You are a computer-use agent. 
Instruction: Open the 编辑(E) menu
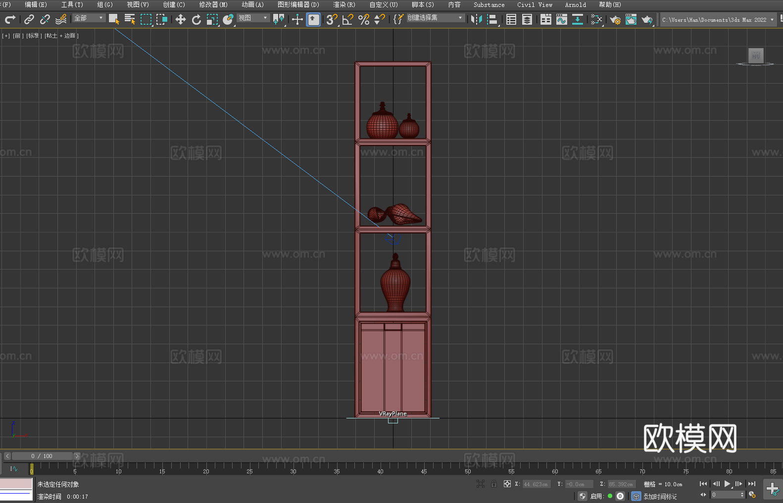tap(36, 4)
